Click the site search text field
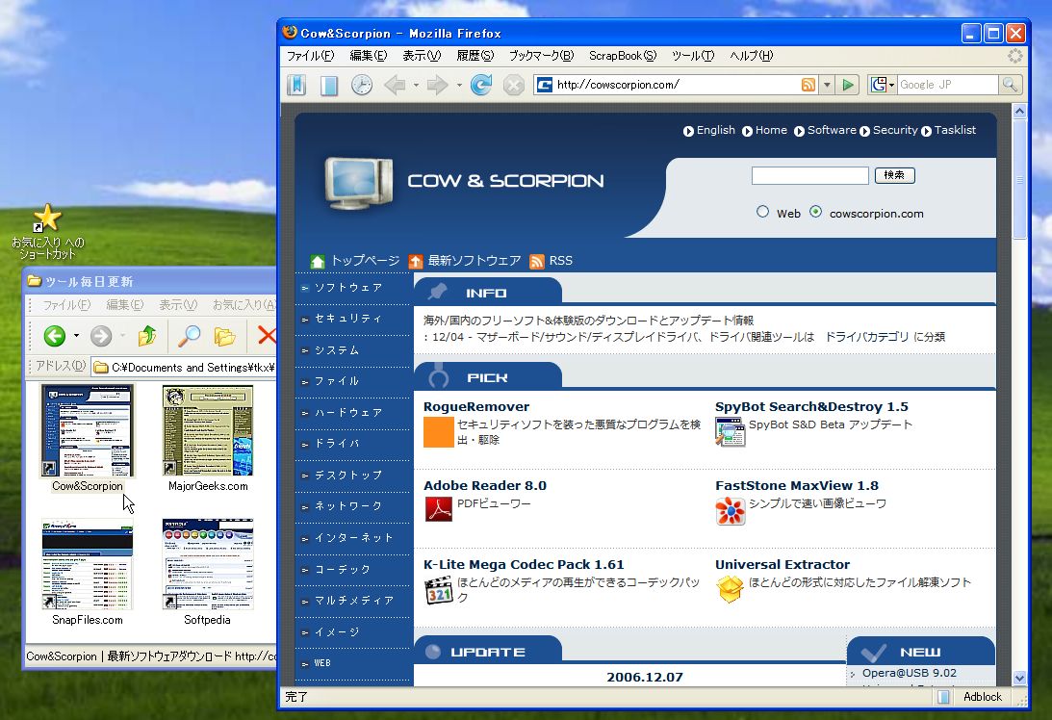The width and height of the screenshot is (1052, 720). [809, 176]
